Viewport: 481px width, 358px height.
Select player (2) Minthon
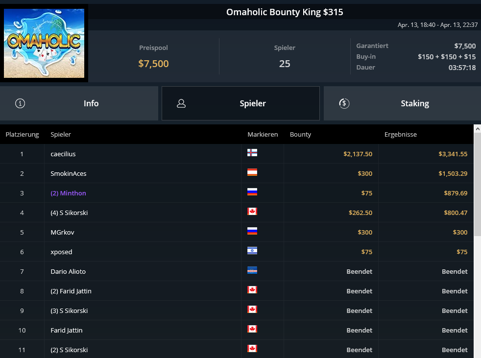pos(68,193)
